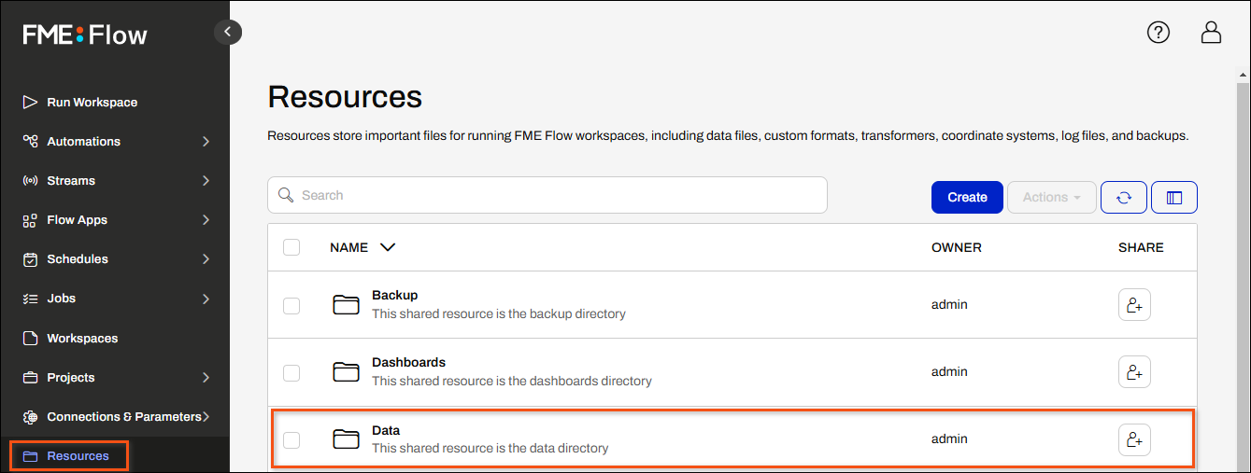Click the search magnifier icon
This screenshot has width=1251, height=473.
pyautogui.click(x=287, y=196)
